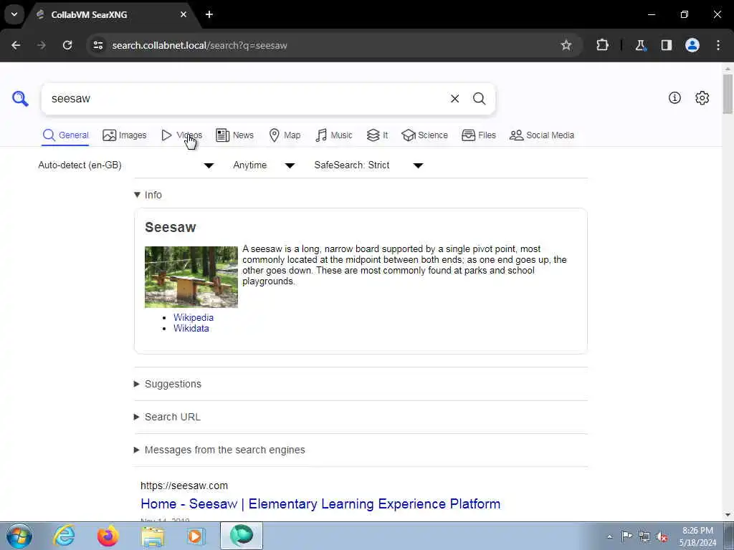
Task: Launch Firefox from the taskbar
Action: [108, 536]
